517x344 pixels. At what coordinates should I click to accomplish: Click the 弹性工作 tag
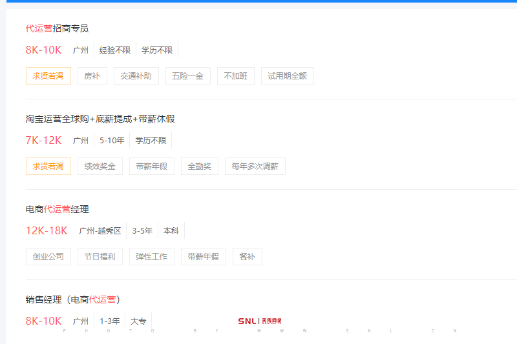coord(151,257)
